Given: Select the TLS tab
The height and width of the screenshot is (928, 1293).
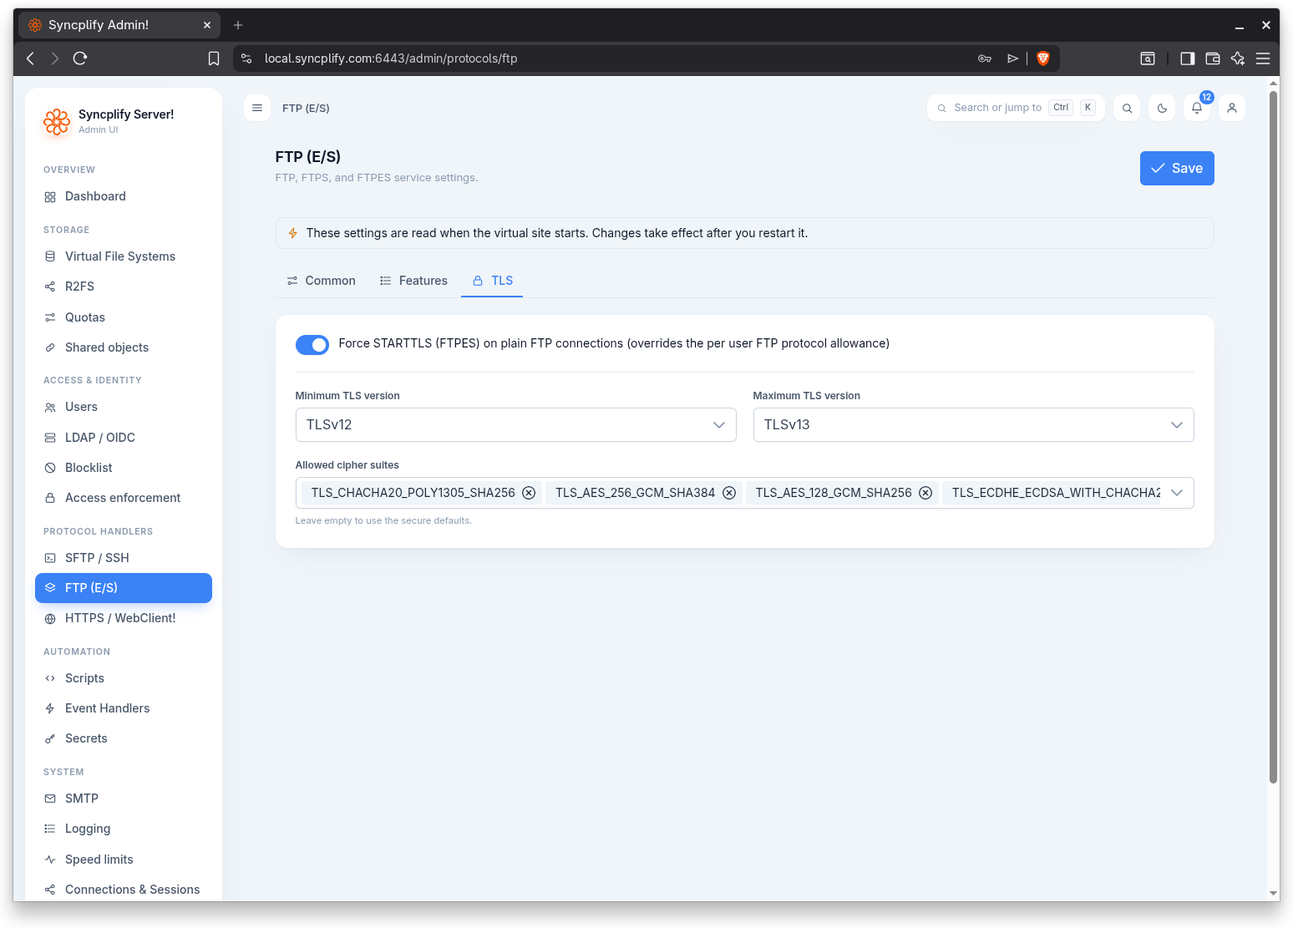Looking at the screenshot, I should point(492,281).
